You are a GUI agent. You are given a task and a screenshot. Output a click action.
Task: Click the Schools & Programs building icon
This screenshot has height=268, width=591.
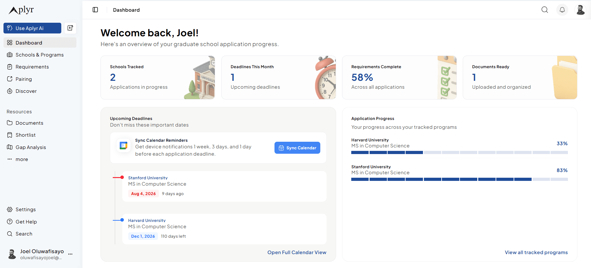(10, 55)
